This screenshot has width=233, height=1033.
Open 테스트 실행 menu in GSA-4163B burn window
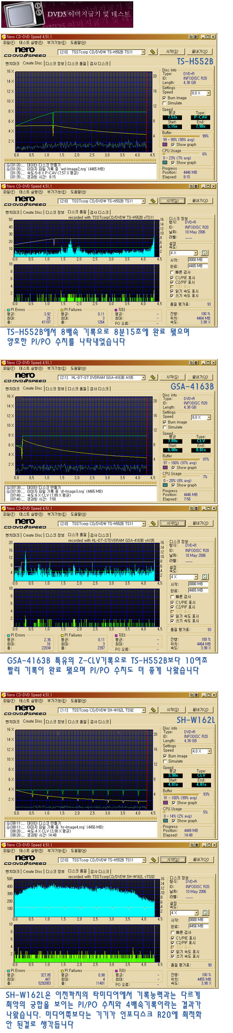tap(31, 368)
